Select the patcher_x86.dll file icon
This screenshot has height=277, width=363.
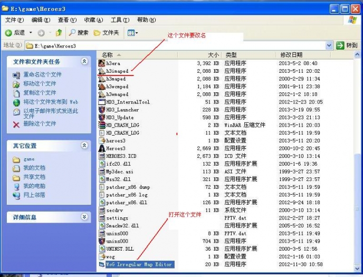102,203
